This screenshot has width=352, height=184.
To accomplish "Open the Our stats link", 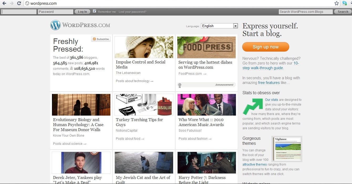I will [271, 100].
